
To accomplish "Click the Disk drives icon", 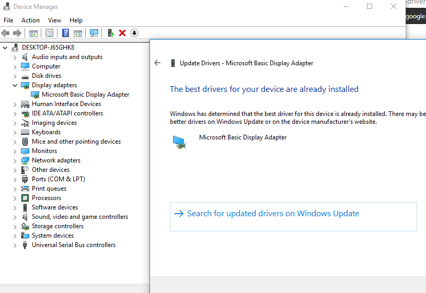I will click(25, 76).
